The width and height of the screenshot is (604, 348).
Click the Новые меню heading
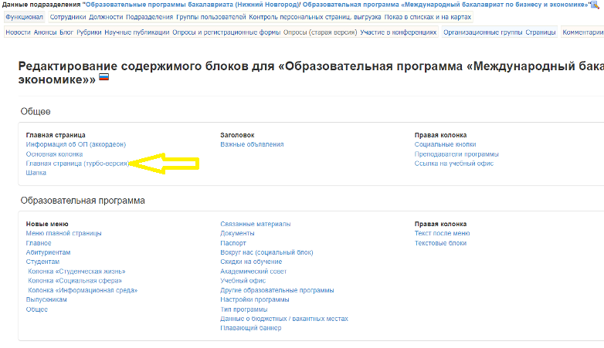click(x=47, y=224)
